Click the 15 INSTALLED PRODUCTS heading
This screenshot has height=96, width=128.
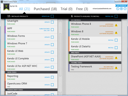pyautogui.click(x=18, y=16)
